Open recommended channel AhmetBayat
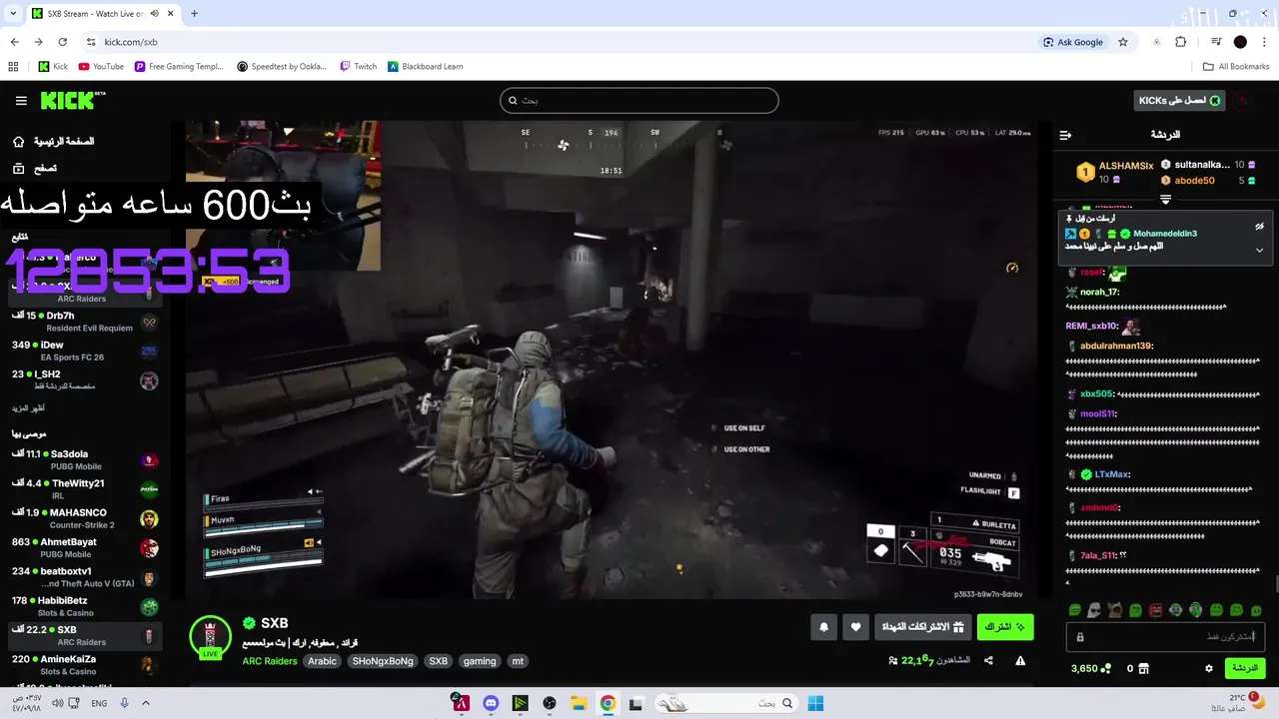The width and height of the screenshot is (1279, 719). click(85, 547)
